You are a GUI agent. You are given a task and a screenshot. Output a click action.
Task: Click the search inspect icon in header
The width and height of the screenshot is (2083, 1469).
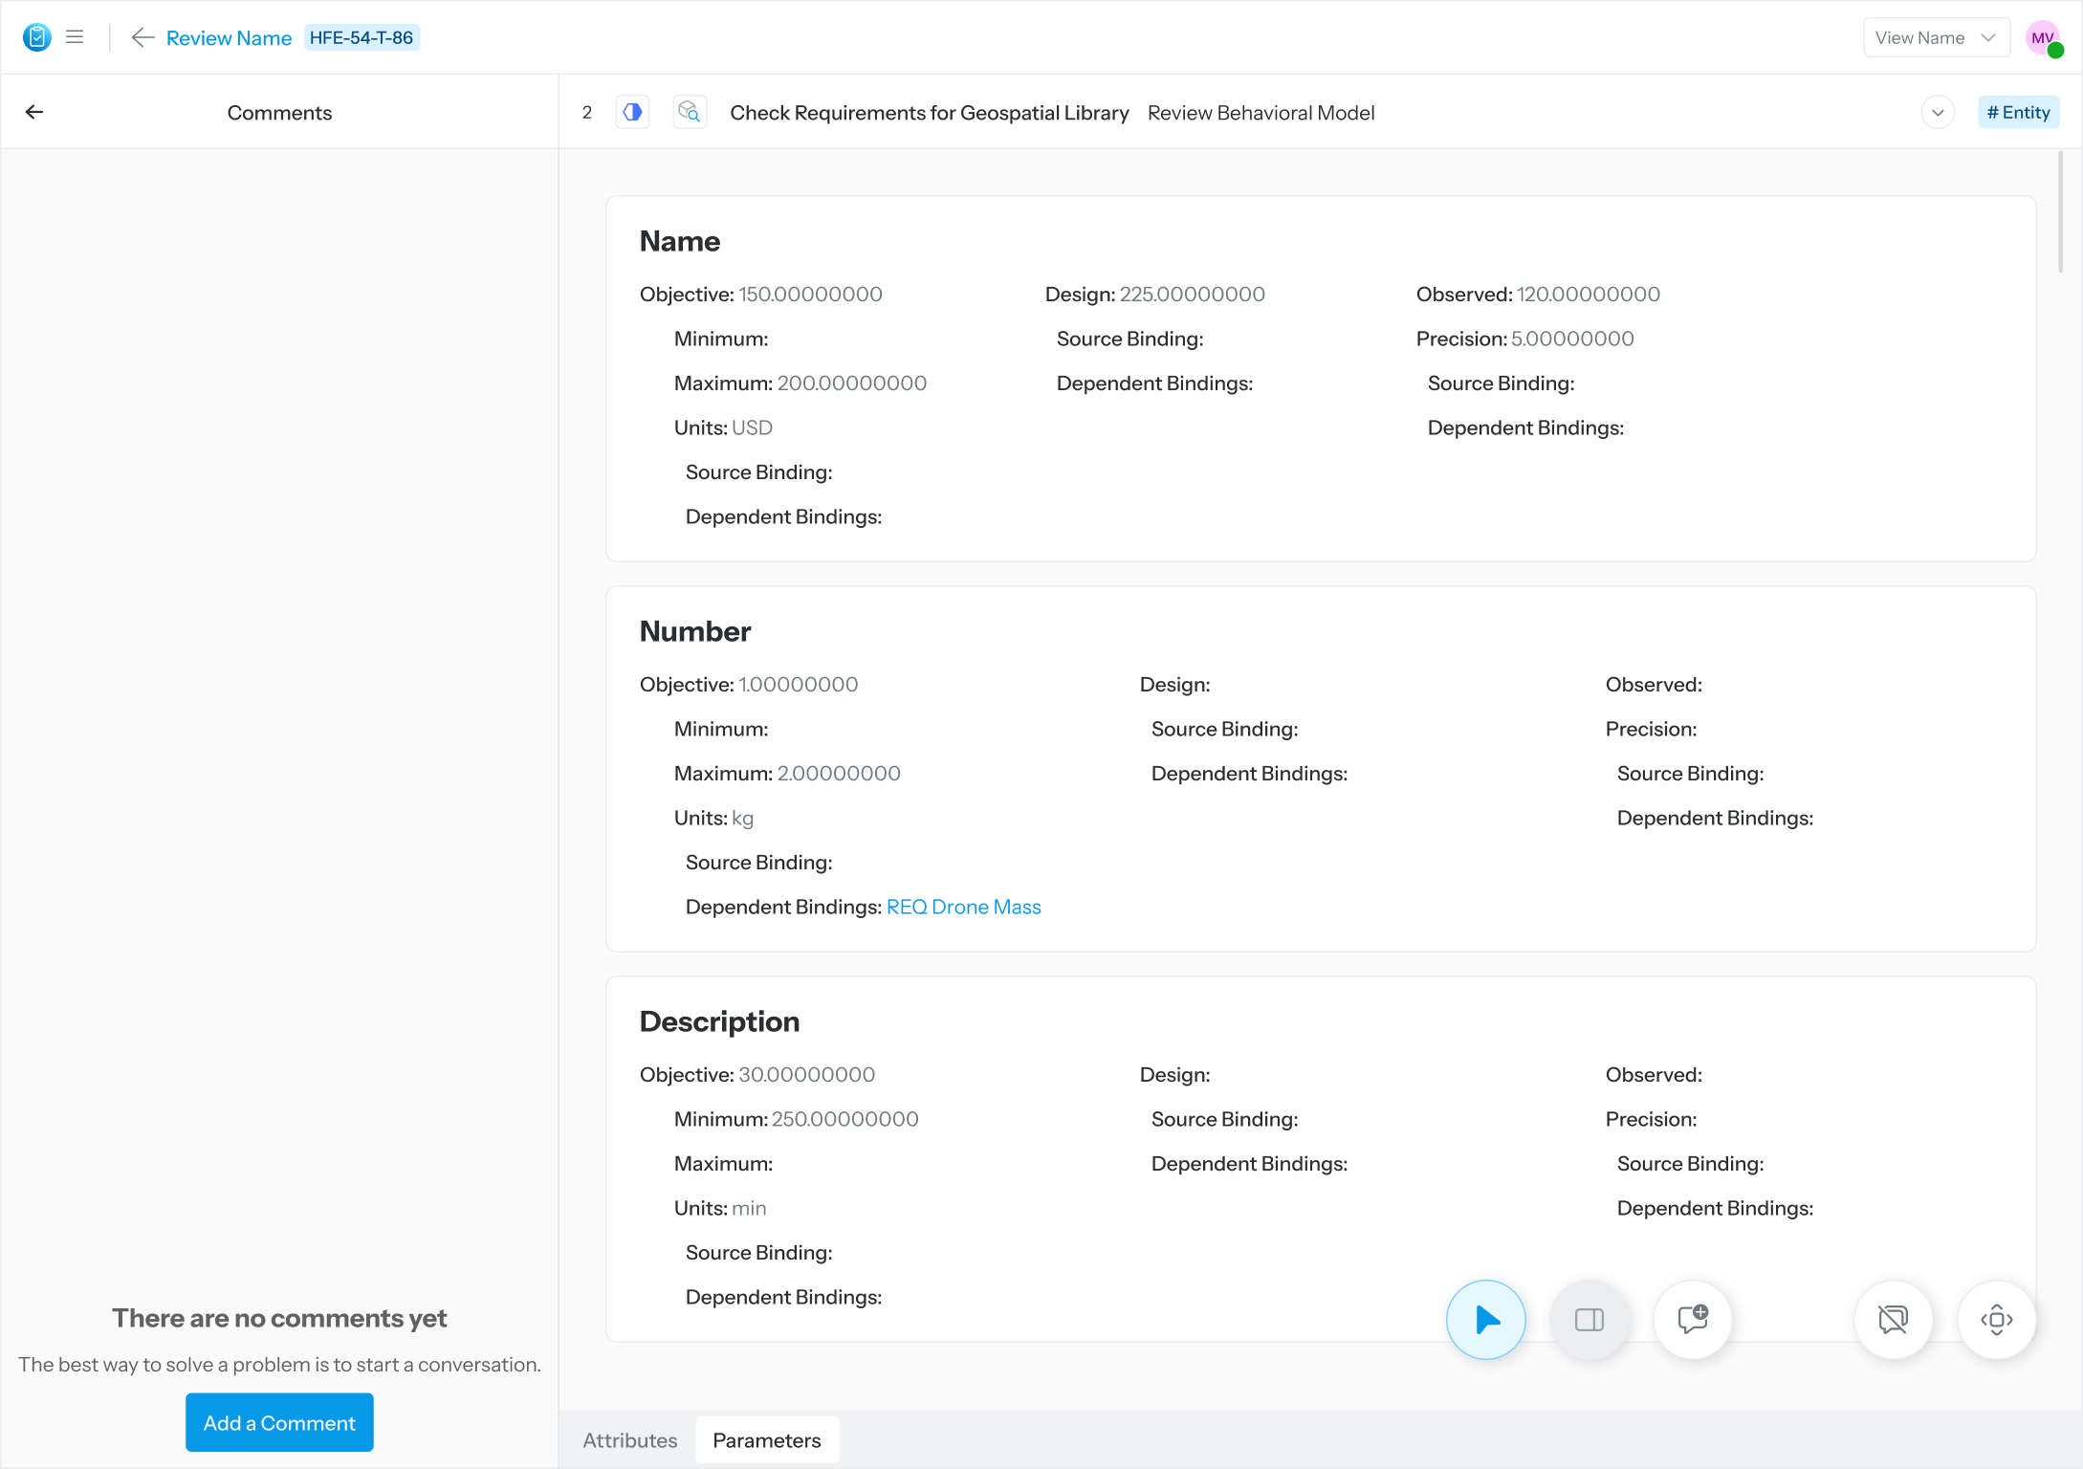[x=689, y=112]
